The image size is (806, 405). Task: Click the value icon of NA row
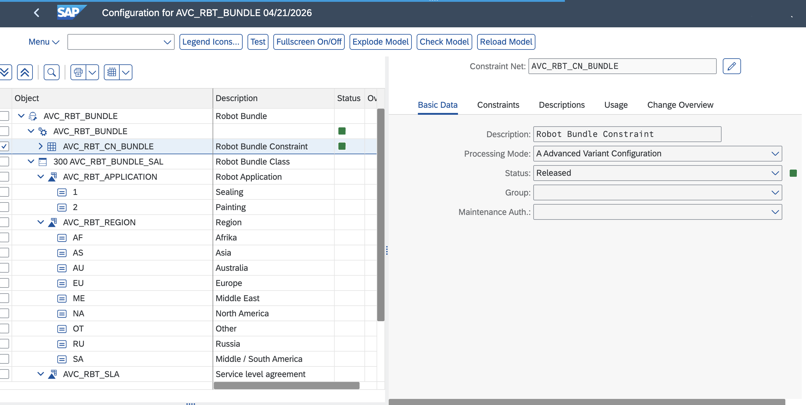62,314
